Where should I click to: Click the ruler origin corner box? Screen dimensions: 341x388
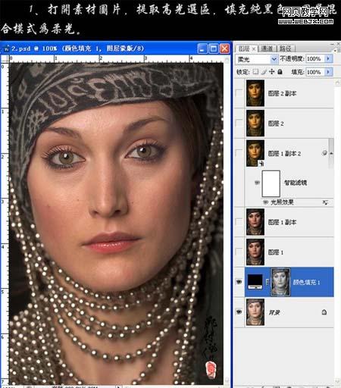(5, 58)
